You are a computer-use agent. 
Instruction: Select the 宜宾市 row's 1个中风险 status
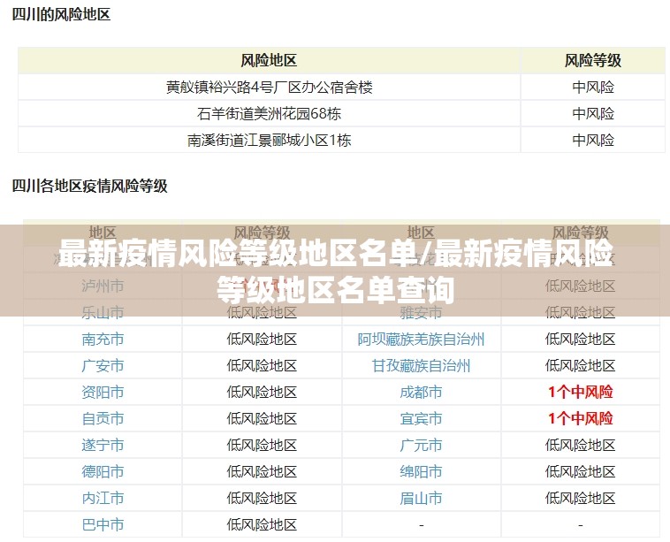(x=580, y=418)
